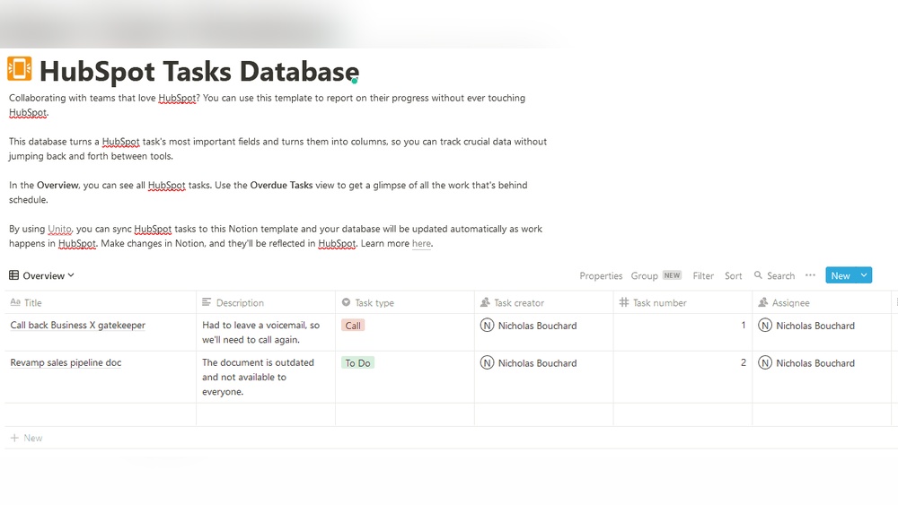Click the + New row button below the table
The width and height of the screenshot is (898, 505).
26,438
